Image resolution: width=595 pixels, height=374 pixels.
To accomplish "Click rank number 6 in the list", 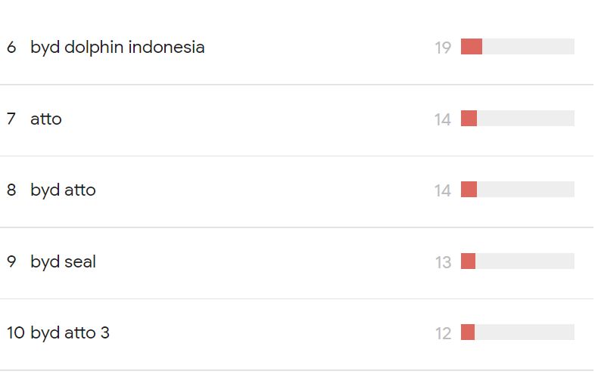I will tap(11, 47).
